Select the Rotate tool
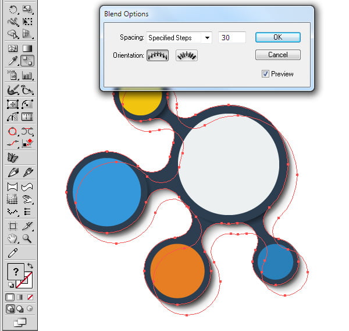This screenshot has width=349, height=331. pyautogui.click(x=13, y=9)
